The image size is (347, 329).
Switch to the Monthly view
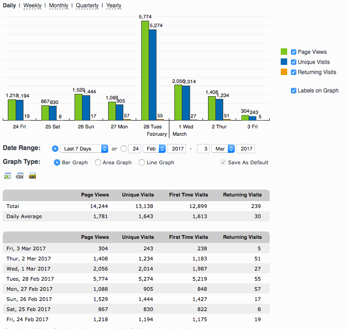(x=58, y=6)
